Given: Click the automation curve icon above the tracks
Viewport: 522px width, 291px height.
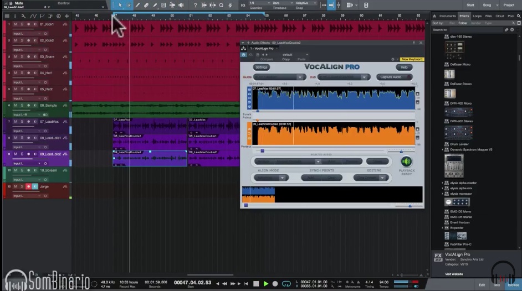Looking at the screenshot, I should click(33, 16).
